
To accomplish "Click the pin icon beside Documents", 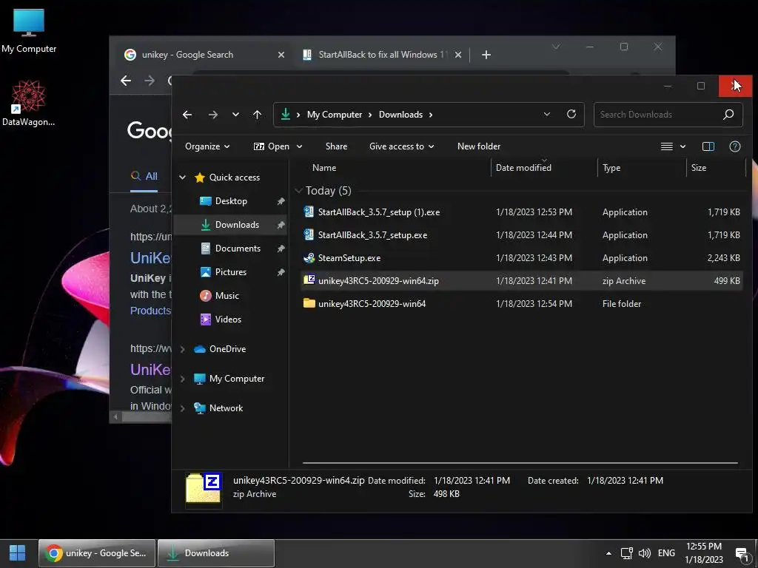I will click(281, 248).
